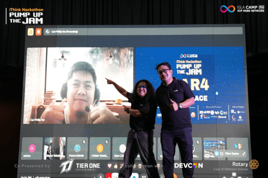268x178 pixels.
Task: Select the Cristen Tolenti participant tile
Action: click(x=100, y=149)
